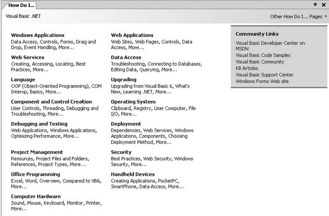Click Threading topic
Image resolution: width=329 pixels, height=216 pixels.
tap(53, 108)
